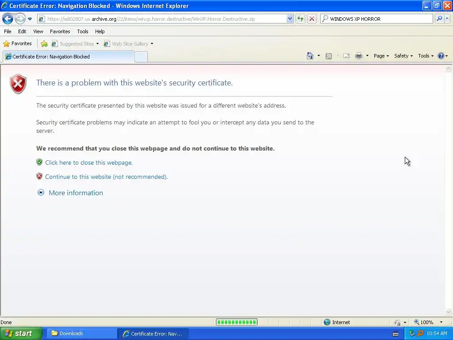Click the 10:54 AM system clock

pyautogui.click(x=437, y=334)
